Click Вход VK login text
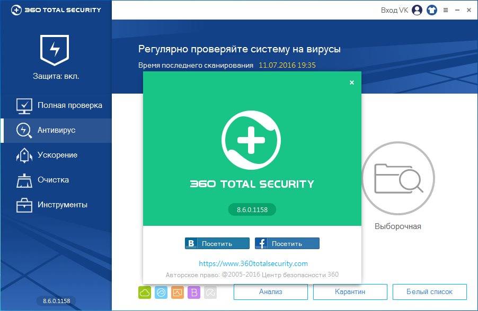The width and height of the screenshot is (478, 311). pos(394,10)
